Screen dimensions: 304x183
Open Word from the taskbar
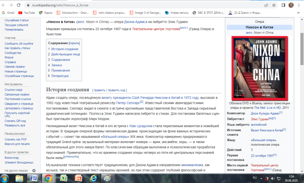(34, 178)
